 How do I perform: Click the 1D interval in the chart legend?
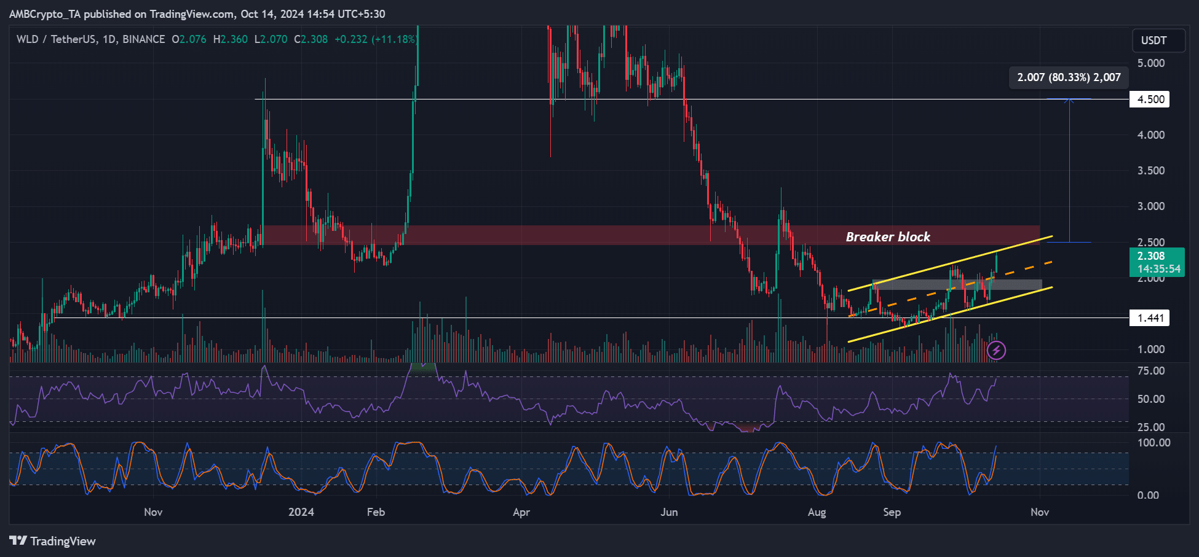(109, 39)
